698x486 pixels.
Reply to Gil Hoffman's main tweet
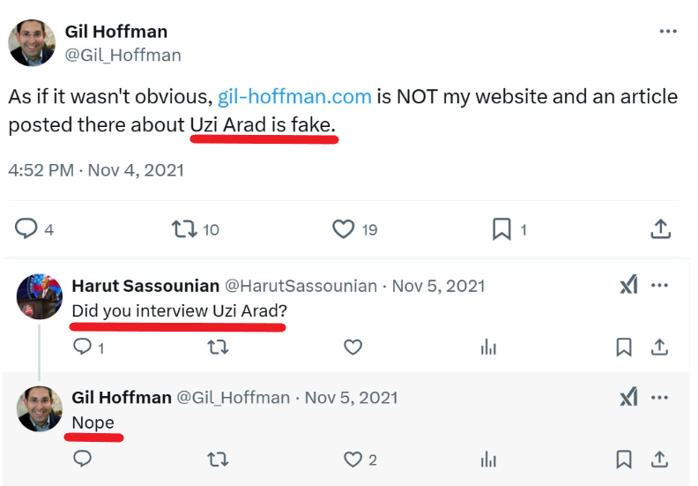(27, 229)
